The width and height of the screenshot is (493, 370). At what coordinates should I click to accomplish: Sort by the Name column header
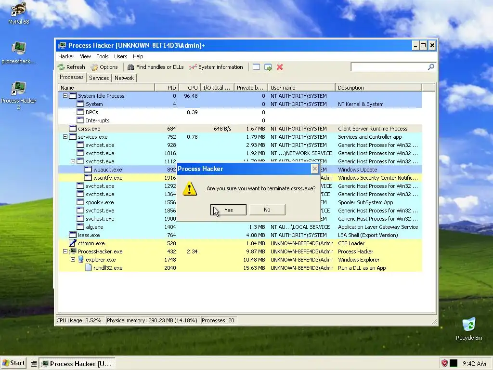click(x=106, y=88)
